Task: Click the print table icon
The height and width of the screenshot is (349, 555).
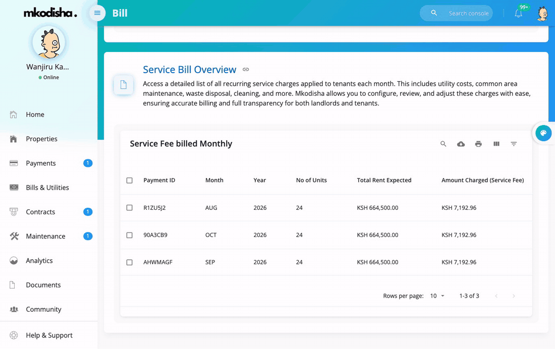Action: click(x=478, y=144)
